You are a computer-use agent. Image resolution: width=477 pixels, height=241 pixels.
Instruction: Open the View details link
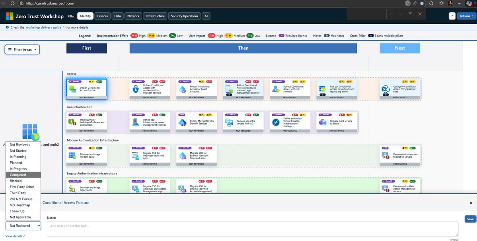15,236
